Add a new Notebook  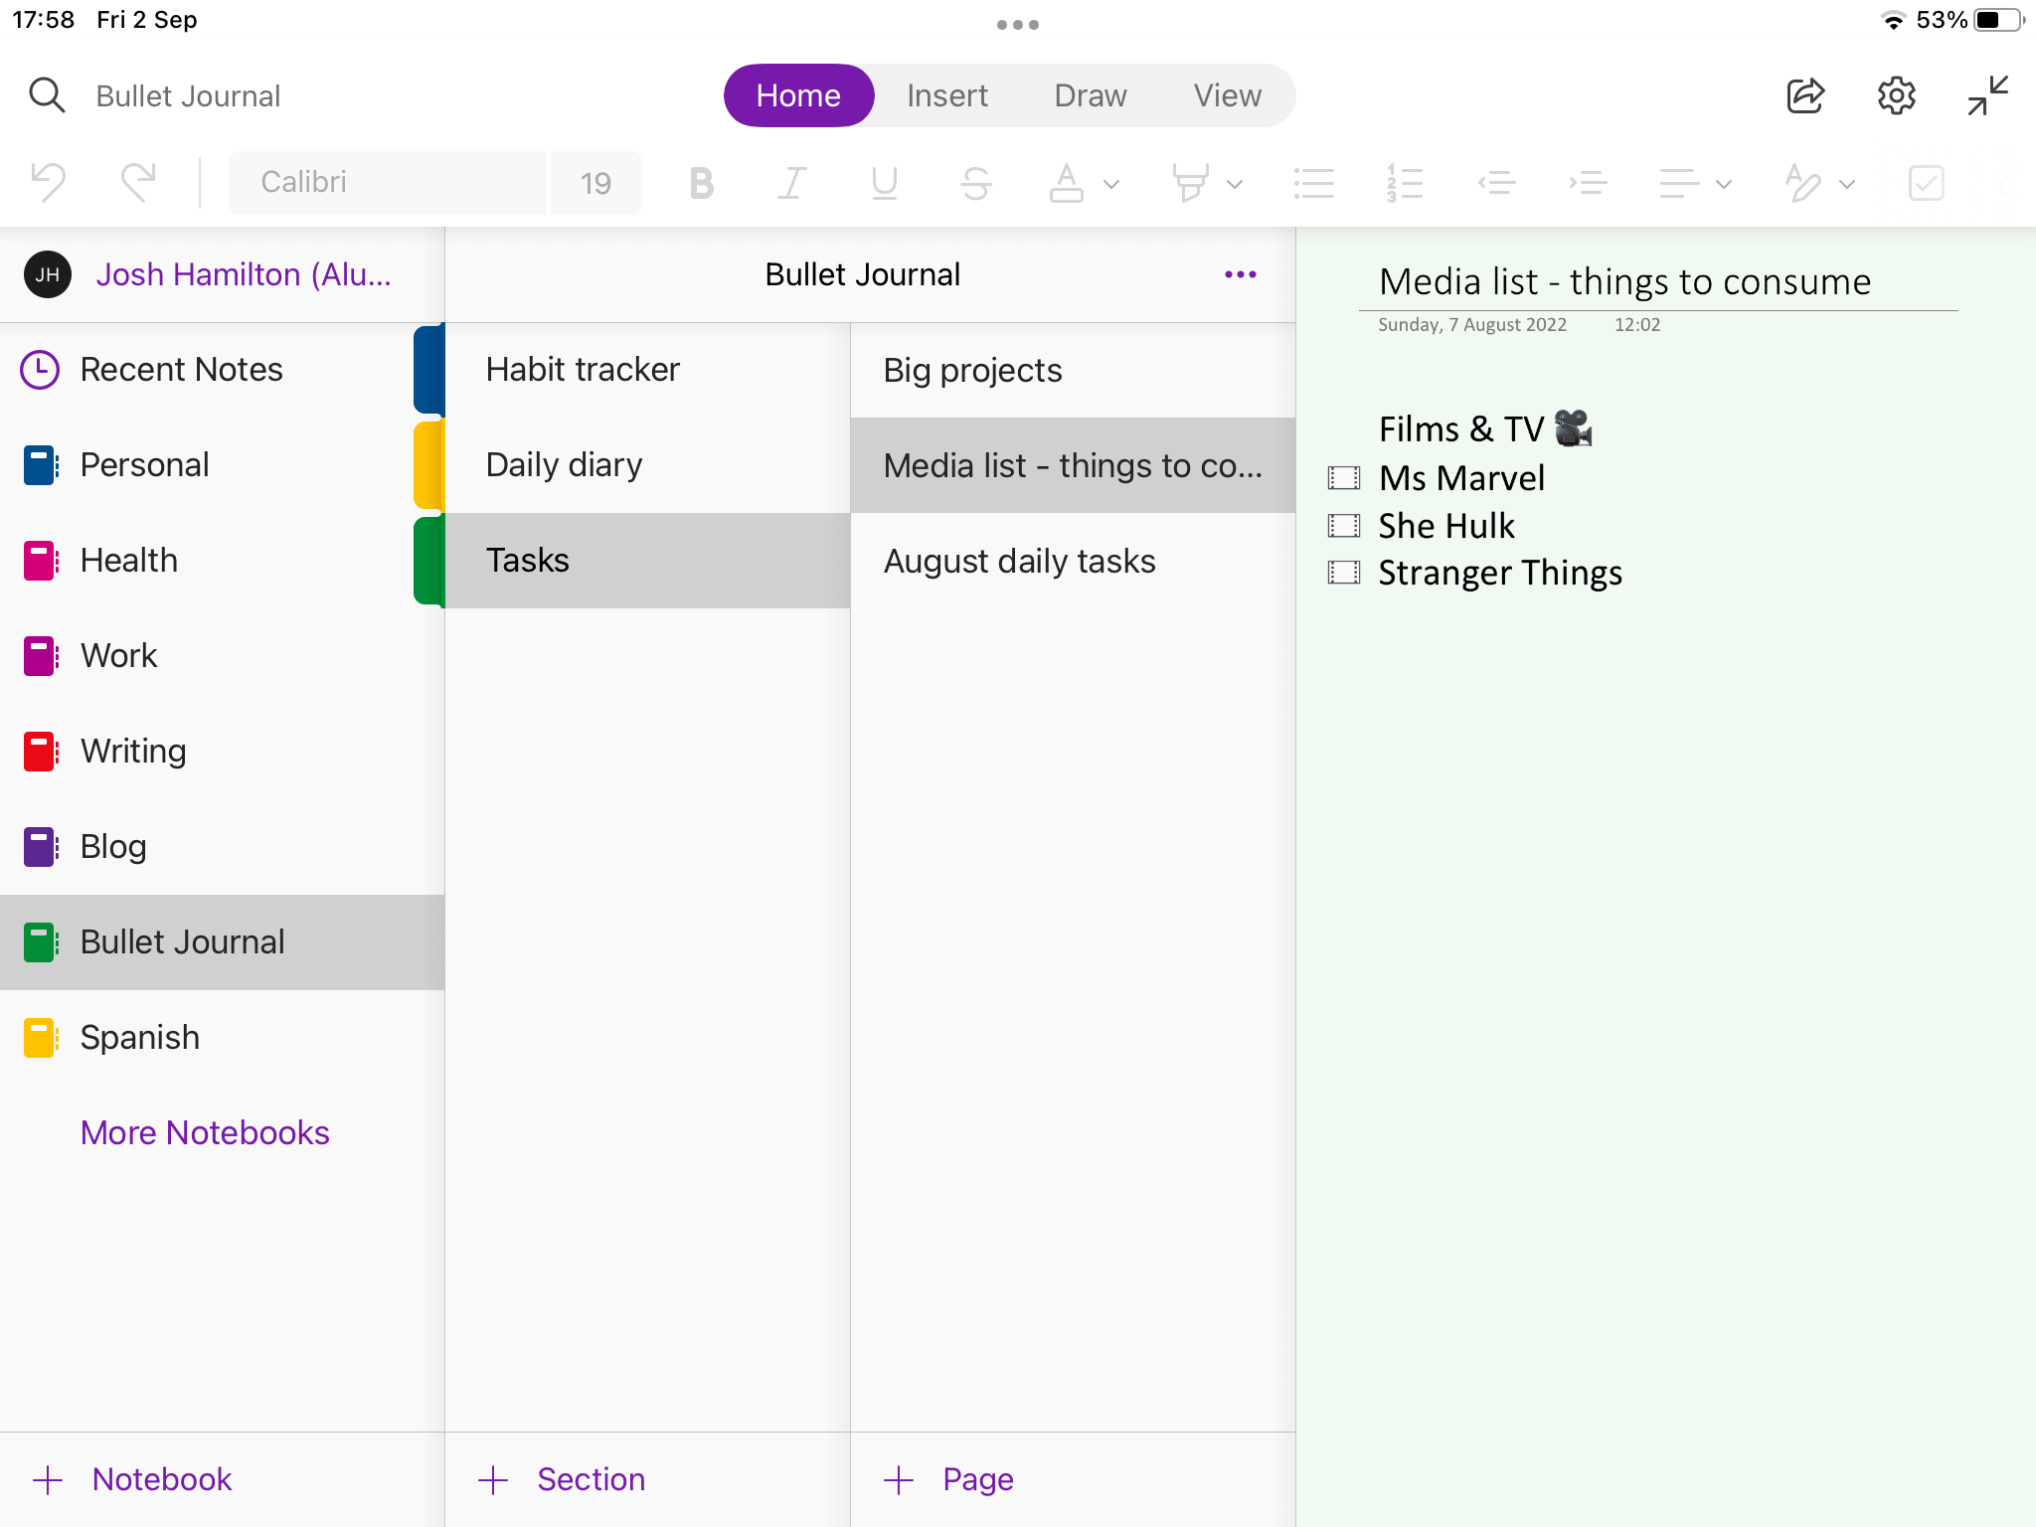pos(132,1479)
